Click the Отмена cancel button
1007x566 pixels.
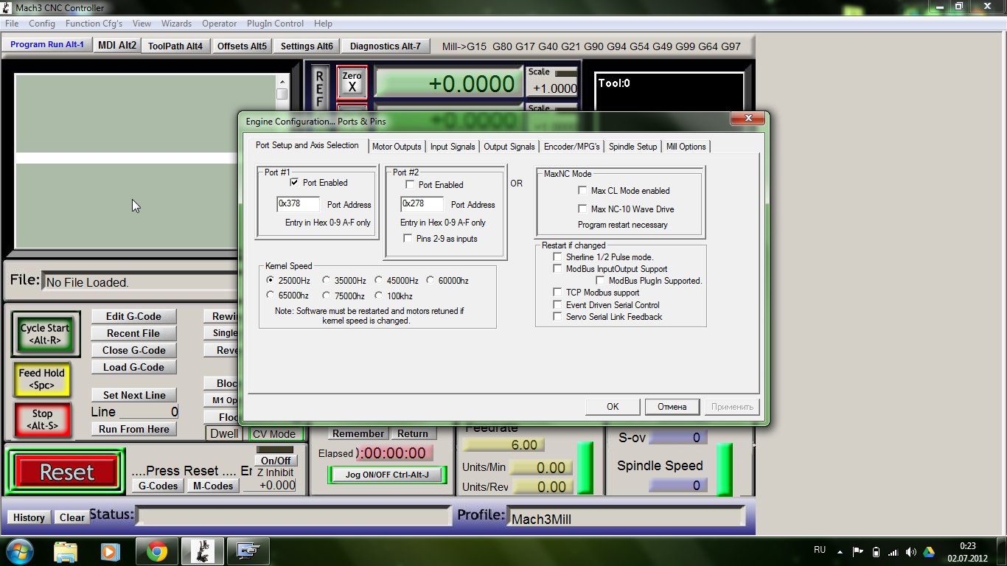[672, 407]
